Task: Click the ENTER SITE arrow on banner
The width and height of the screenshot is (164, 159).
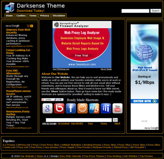Action: (x=154, y=101)
